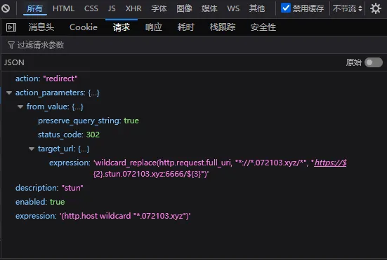Collapse the from_value node
387x260 pixels.
[x=20, y=107]
